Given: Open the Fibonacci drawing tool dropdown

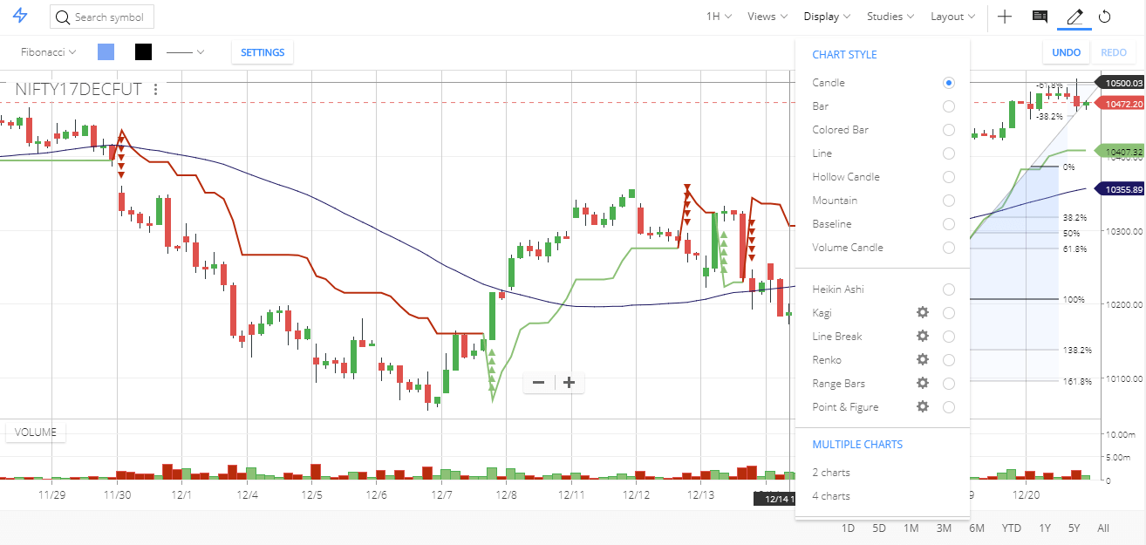Looking at the screenshot, I should (49, 52).
